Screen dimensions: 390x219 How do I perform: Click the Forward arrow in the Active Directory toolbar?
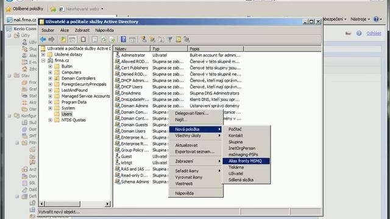51,39
